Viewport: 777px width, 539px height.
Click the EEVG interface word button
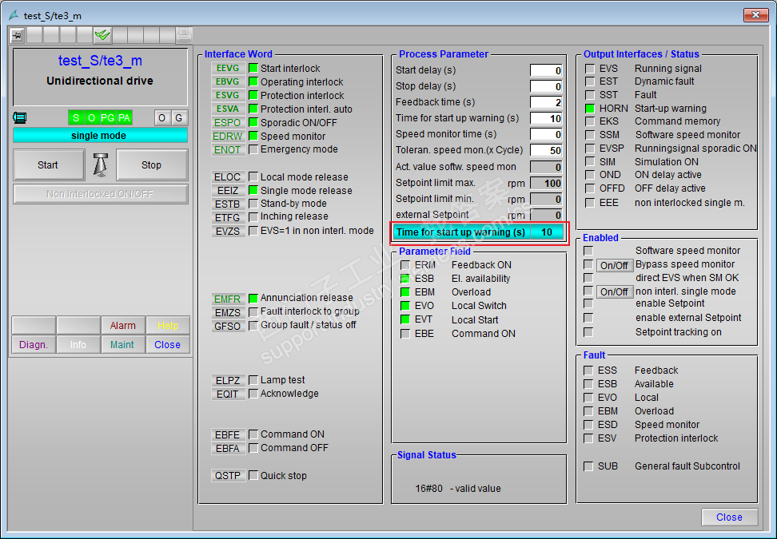(x=228, y=69)
